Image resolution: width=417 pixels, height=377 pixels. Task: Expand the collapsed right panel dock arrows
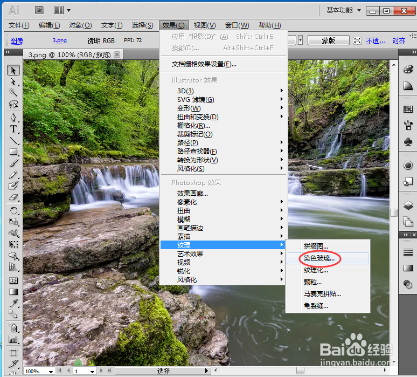[x=414, y=52]
